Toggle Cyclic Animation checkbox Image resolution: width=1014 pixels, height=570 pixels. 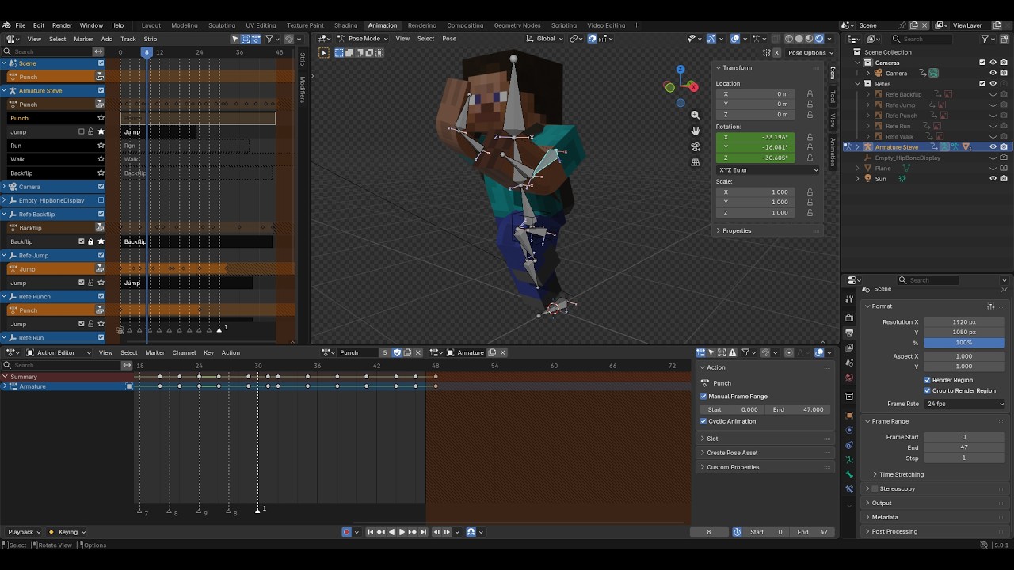point(703,421)
